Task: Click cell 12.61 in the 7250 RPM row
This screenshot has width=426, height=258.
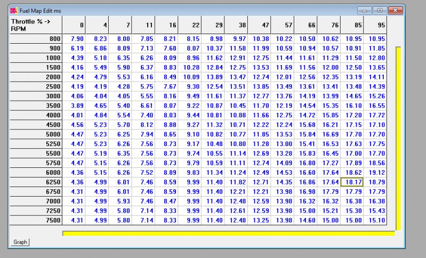Action: tap(236, 211)
